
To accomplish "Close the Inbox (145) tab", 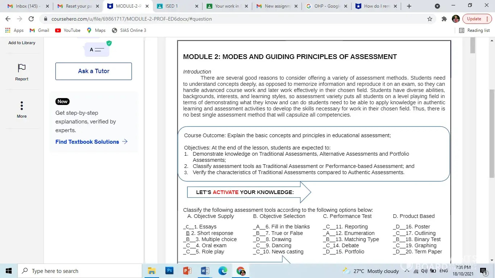I will coord(47,6).
